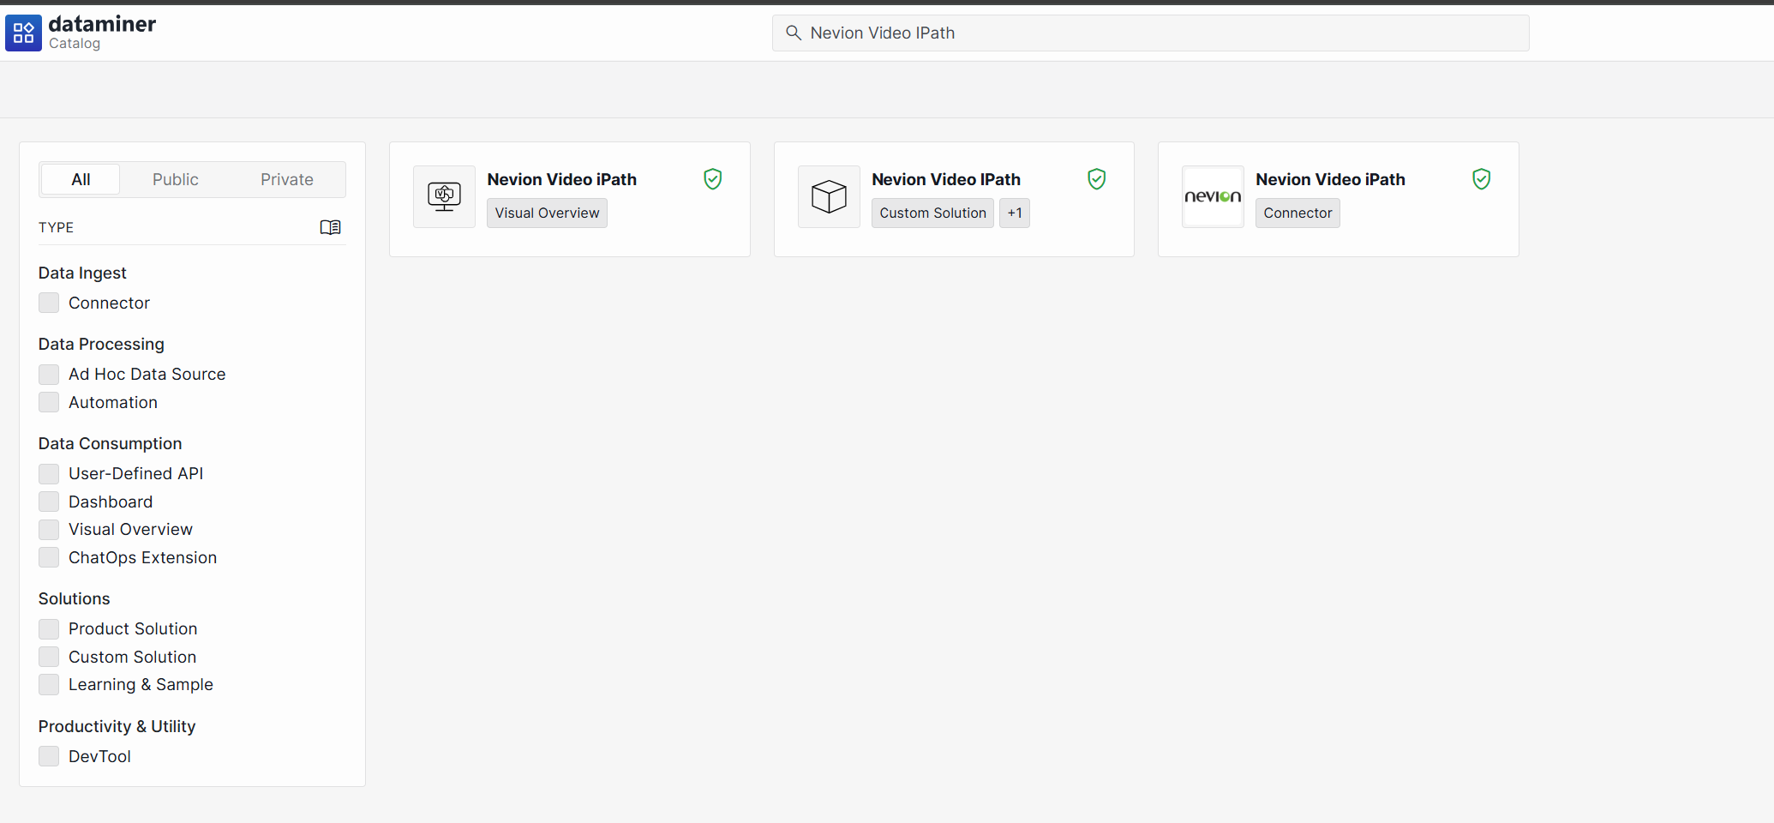Check the Learning & Sample checkbox
The image size is (1774, 823).
click(x=49, y=684)
